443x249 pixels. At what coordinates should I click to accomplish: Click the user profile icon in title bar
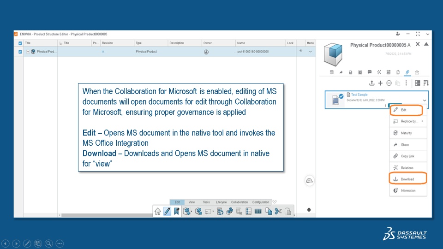click(x=398, y=34)
